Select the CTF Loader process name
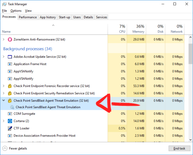 click(x=22, y=128)
